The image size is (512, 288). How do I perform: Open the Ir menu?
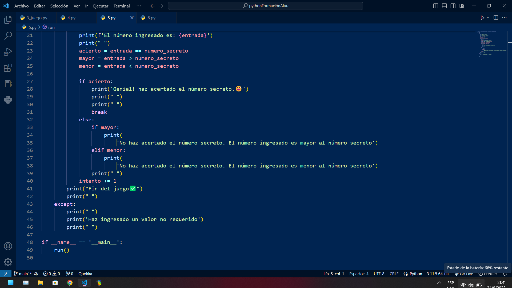pyautogui.click(x=86, y=6)
